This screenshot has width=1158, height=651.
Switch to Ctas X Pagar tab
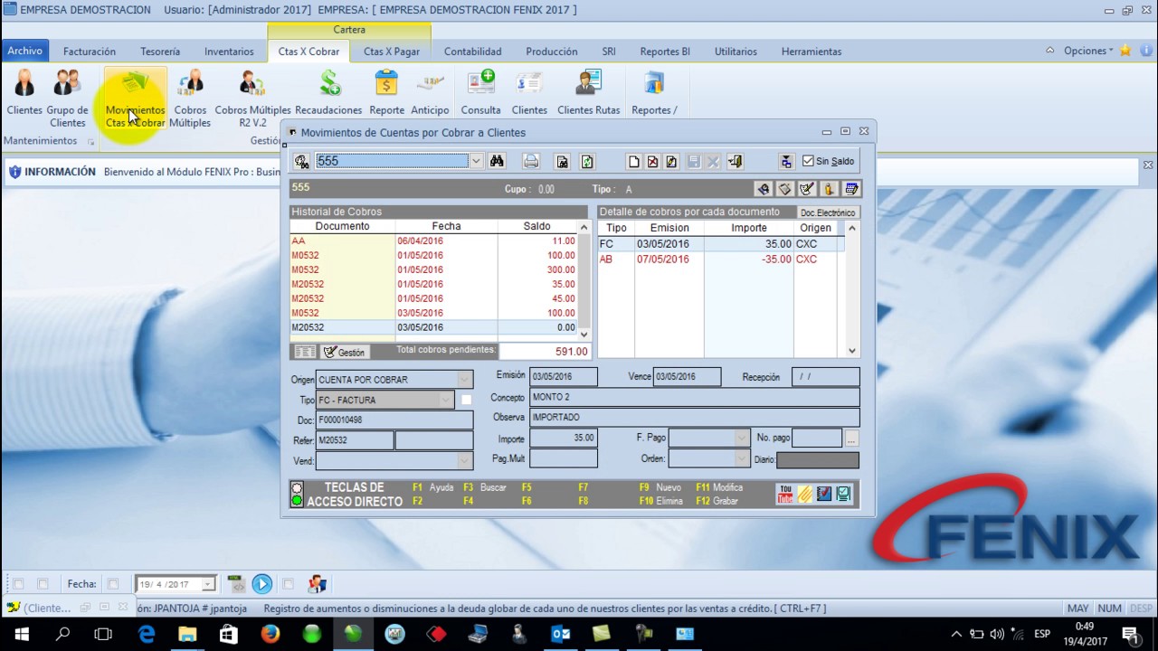point(392,52)
